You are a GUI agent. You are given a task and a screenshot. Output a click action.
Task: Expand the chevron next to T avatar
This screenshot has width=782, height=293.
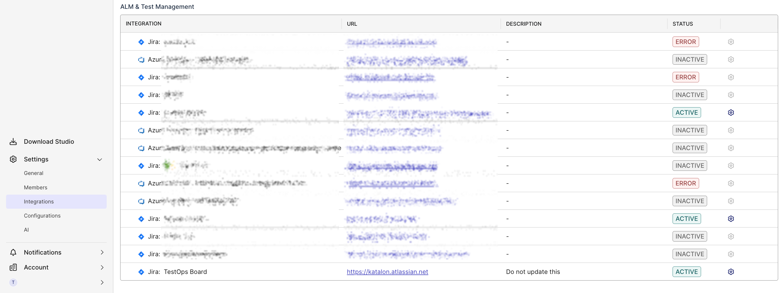pos(102,282)
